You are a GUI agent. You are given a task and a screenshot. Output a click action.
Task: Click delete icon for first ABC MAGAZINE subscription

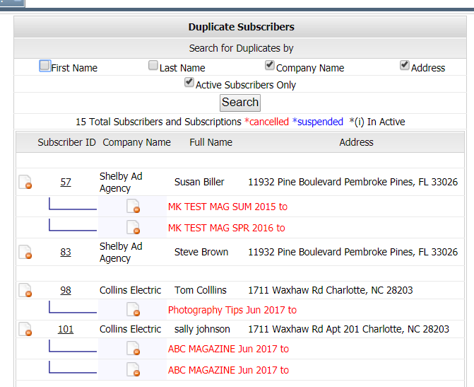pos(134,349)
